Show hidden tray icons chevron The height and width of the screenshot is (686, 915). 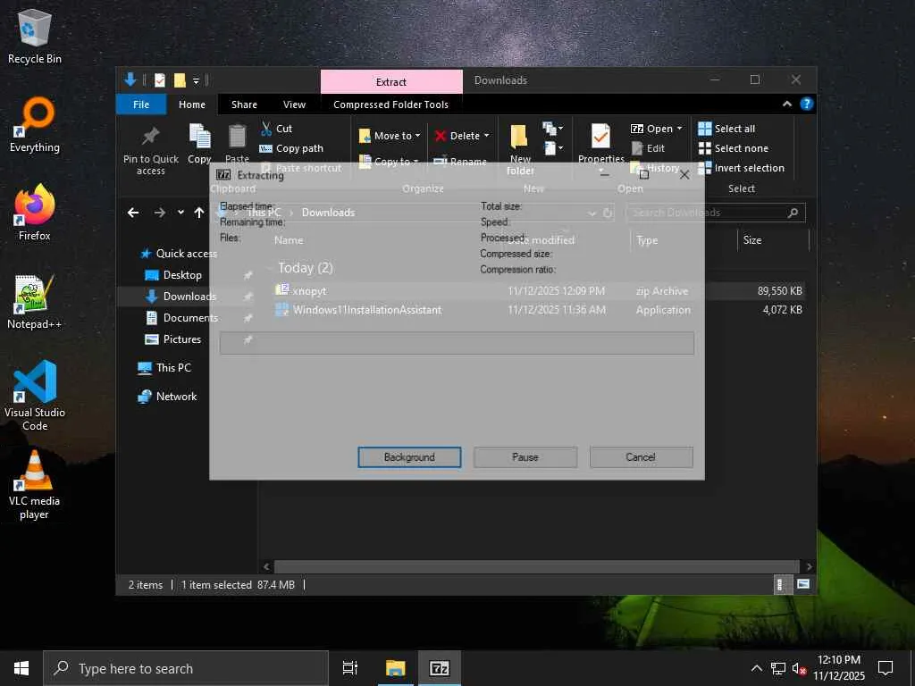(x=756, y=668)
